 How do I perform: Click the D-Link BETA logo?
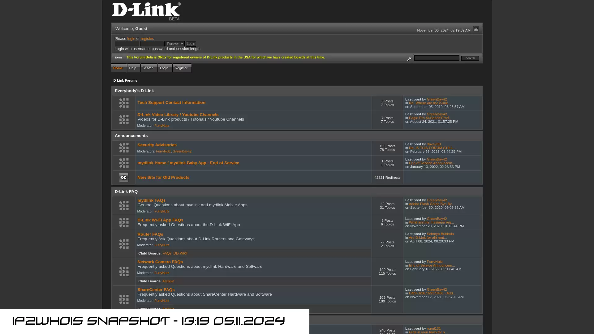coord(146,12)
